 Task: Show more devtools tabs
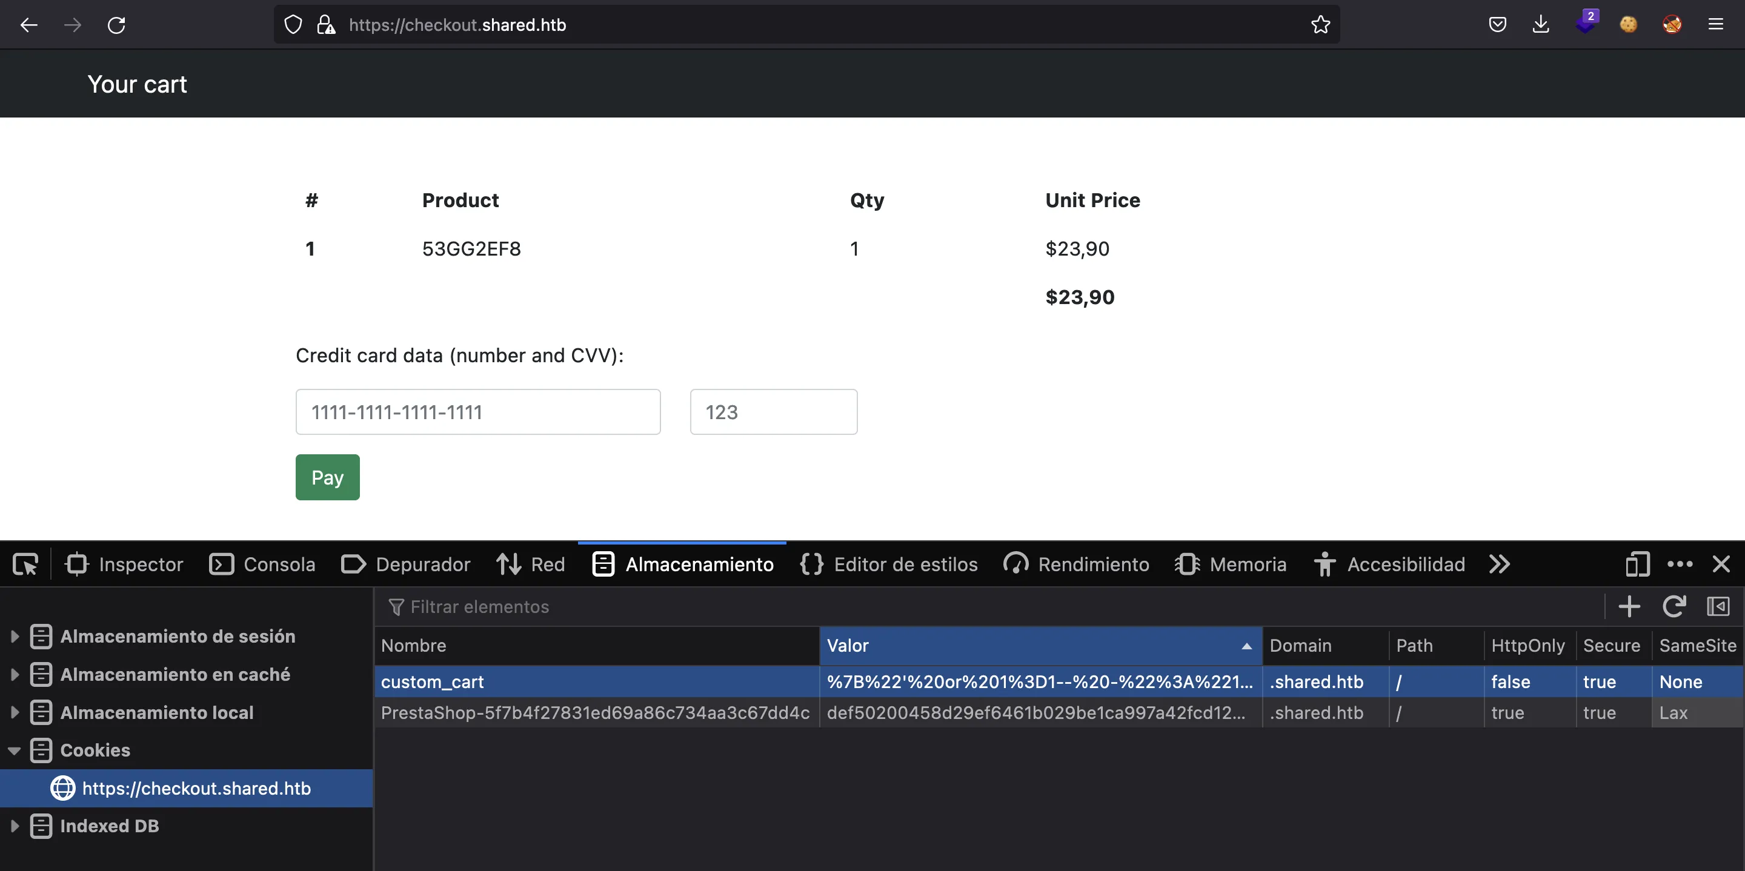point(1499,564)
